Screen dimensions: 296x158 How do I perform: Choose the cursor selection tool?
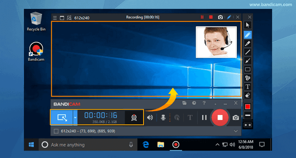pyautogui.click(x=248, y=25)
